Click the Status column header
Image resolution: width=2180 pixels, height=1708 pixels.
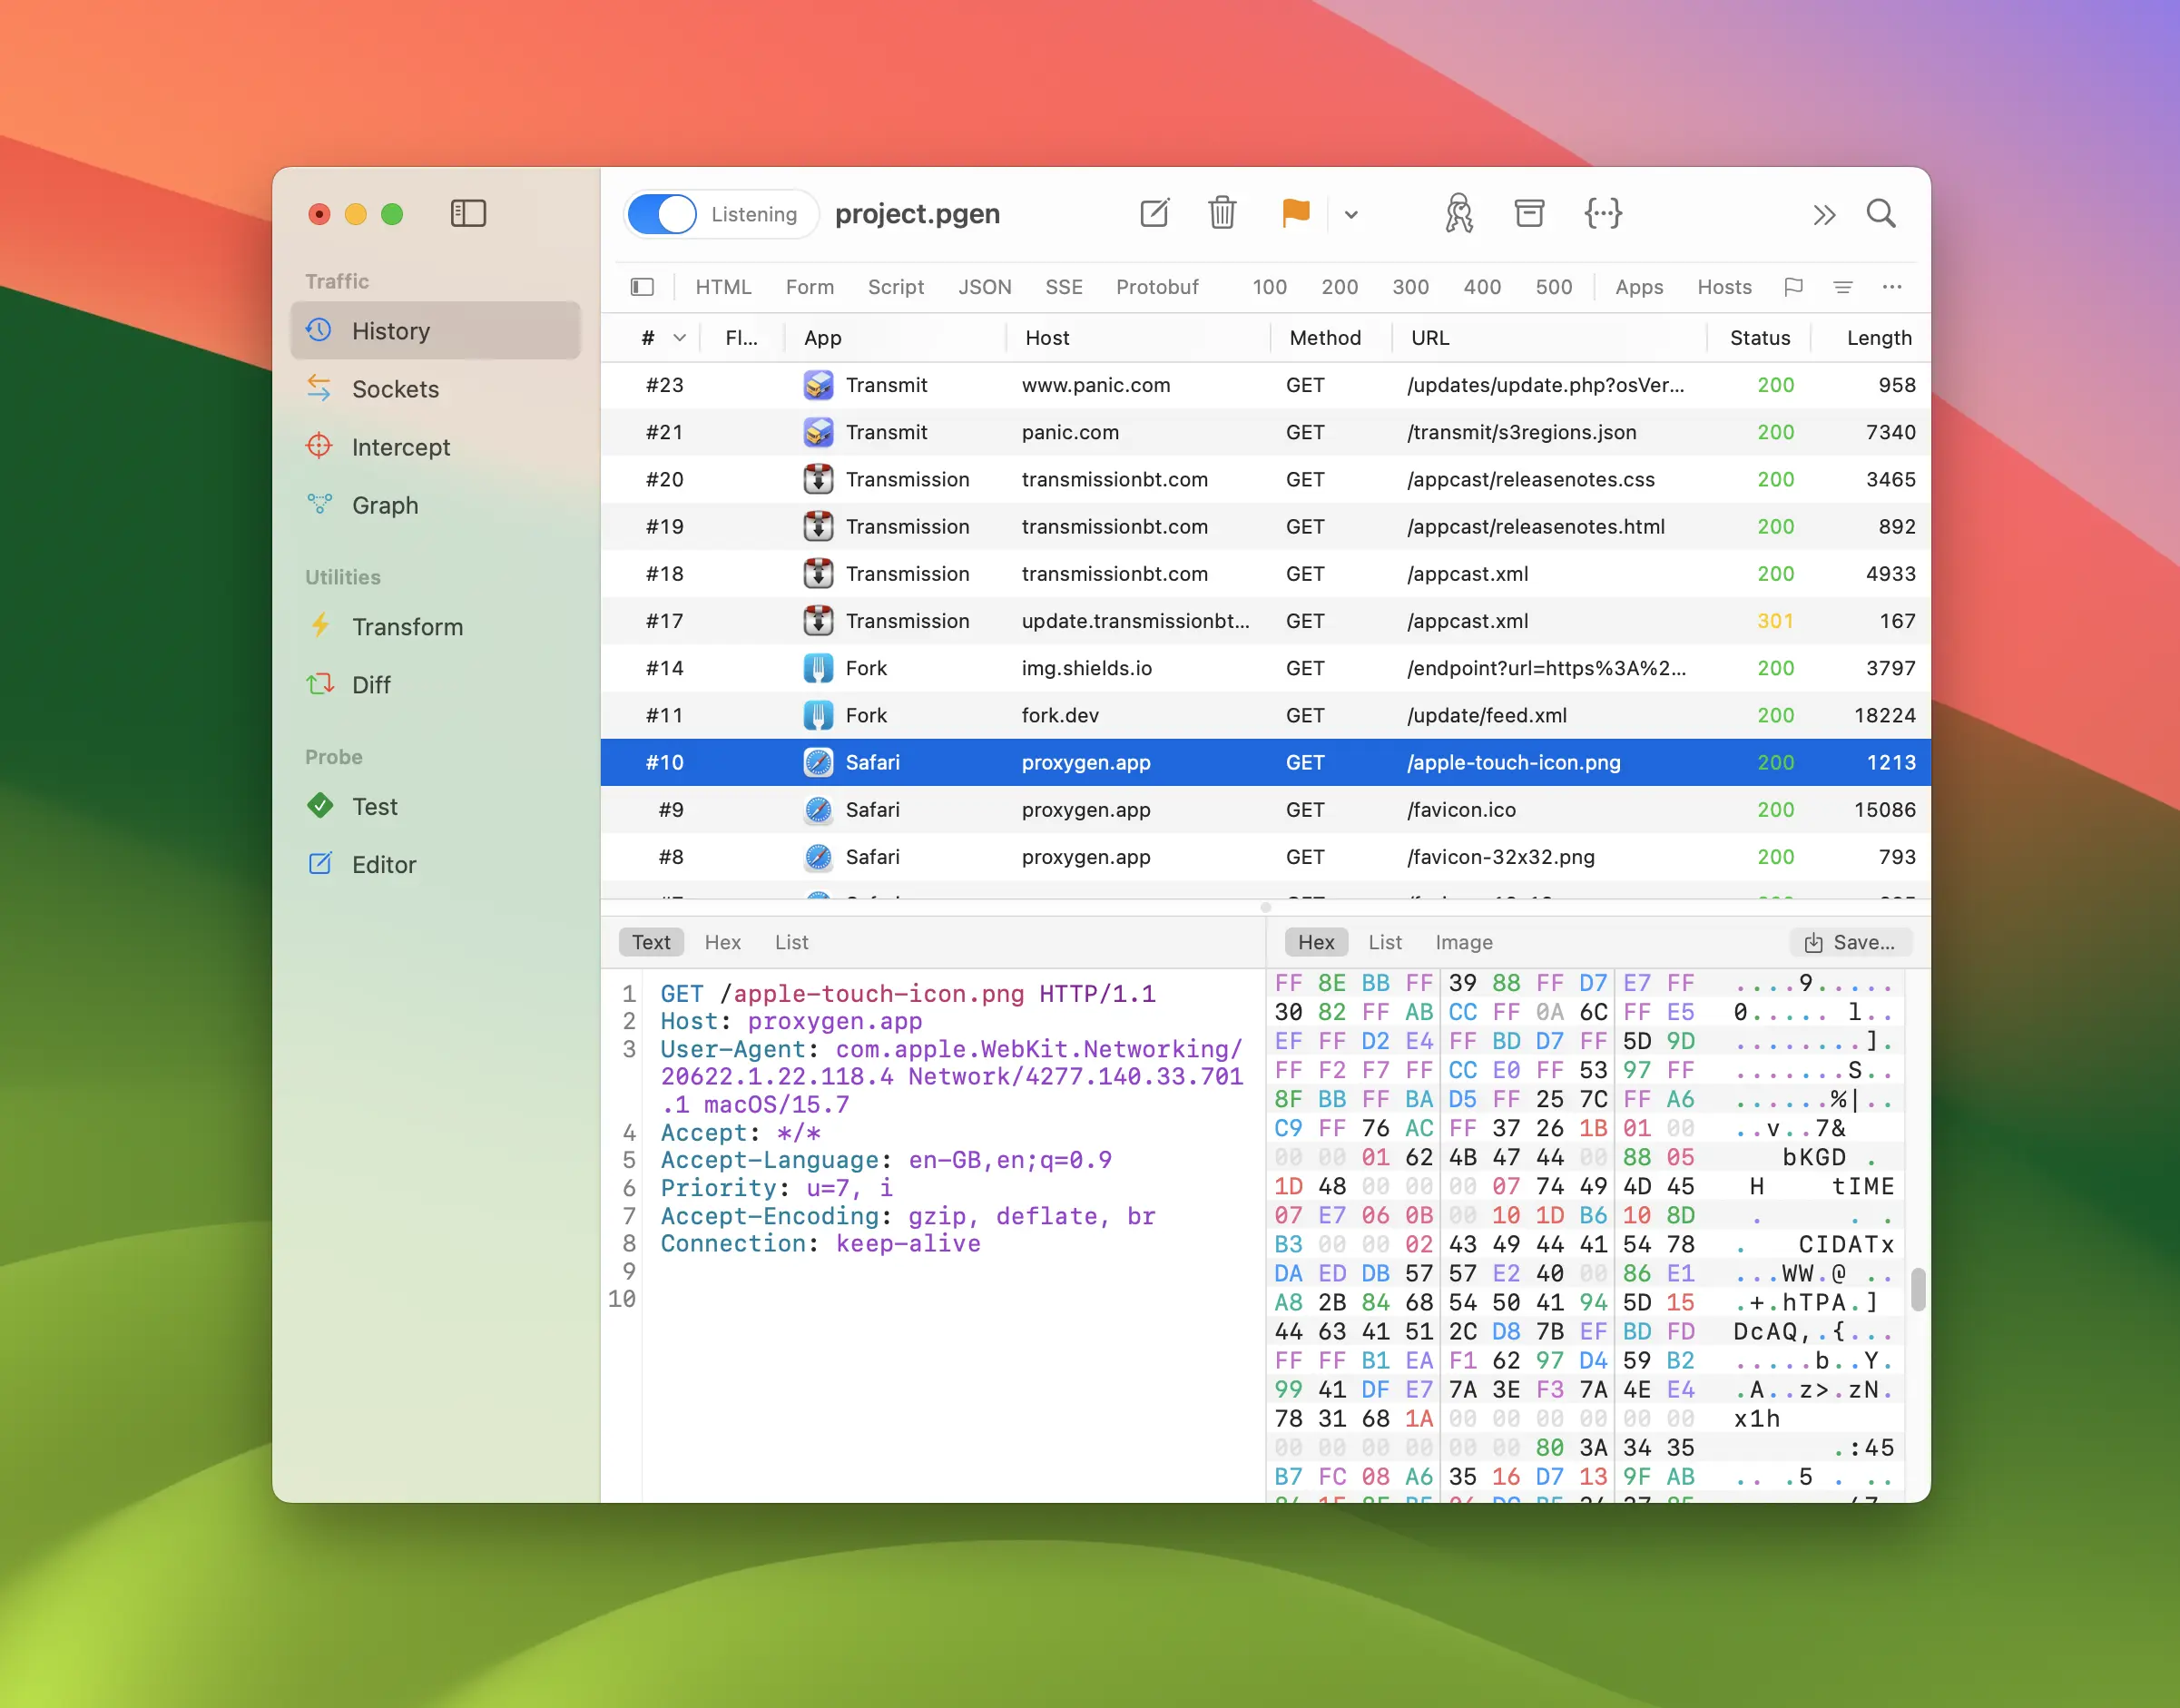pos(1759,338)
